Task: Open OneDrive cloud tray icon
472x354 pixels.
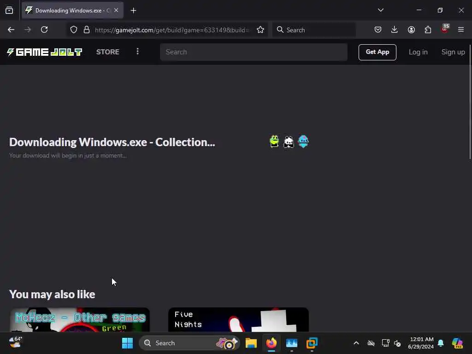Action: point(371,343)
